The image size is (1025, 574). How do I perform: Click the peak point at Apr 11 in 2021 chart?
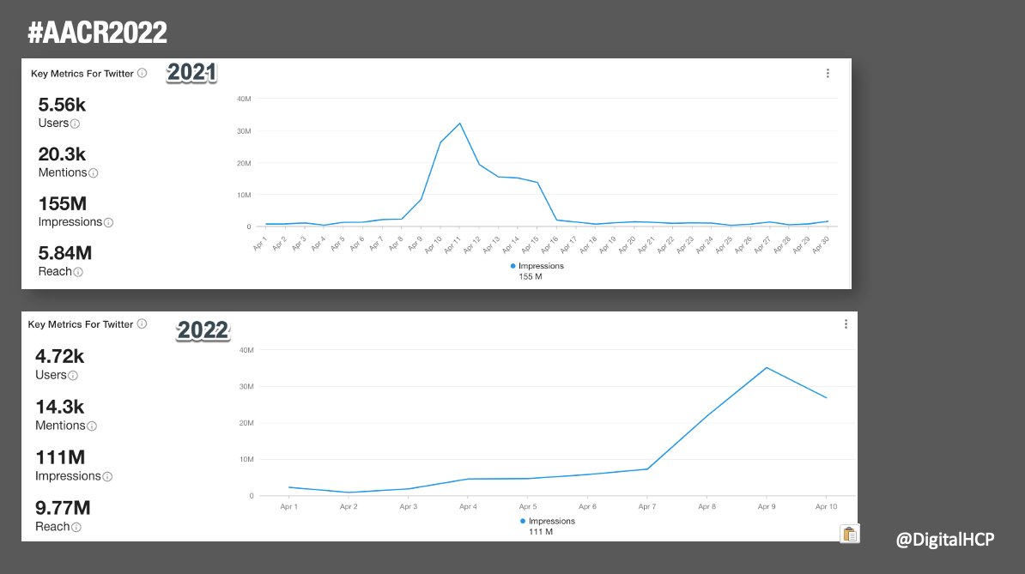pos(459,124)
